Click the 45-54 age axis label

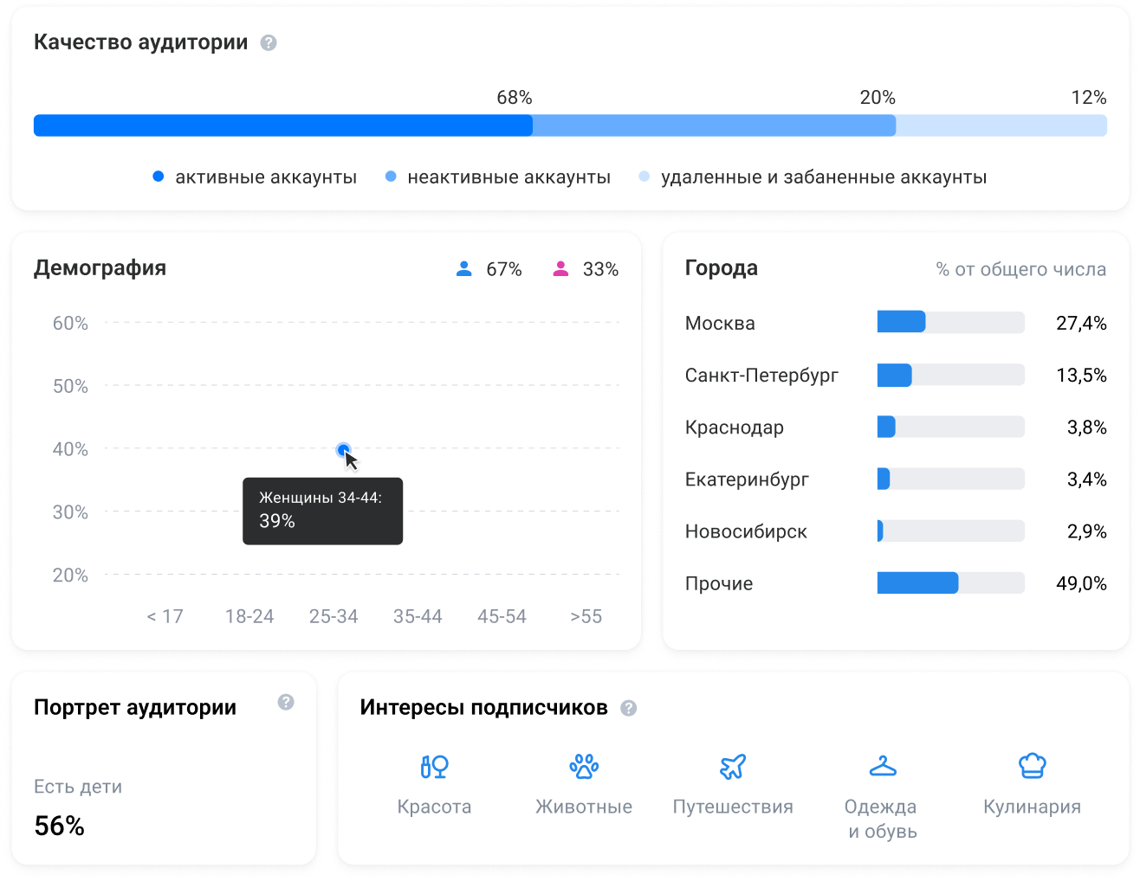tap(502, 616)
